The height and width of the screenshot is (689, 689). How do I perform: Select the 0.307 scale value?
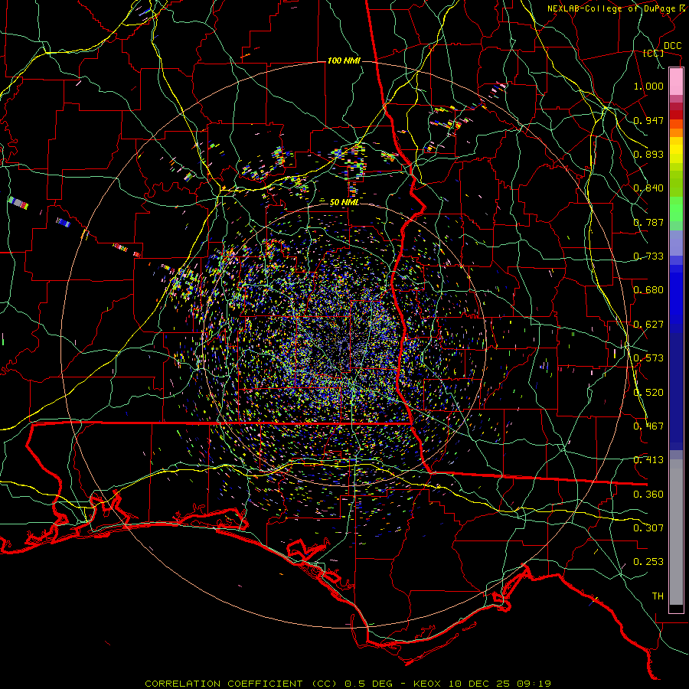648,528
